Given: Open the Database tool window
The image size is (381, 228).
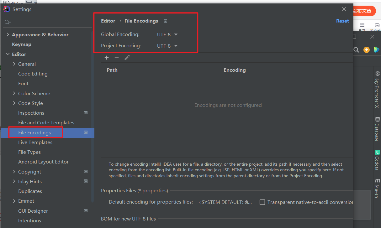Looking at the screenshot, I should click(377, 129).
